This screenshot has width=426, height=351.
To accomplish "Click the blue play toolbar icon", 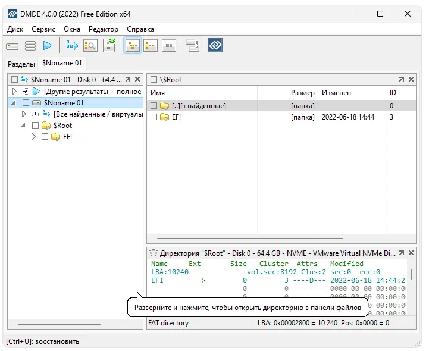I will [x=48, y=45].
